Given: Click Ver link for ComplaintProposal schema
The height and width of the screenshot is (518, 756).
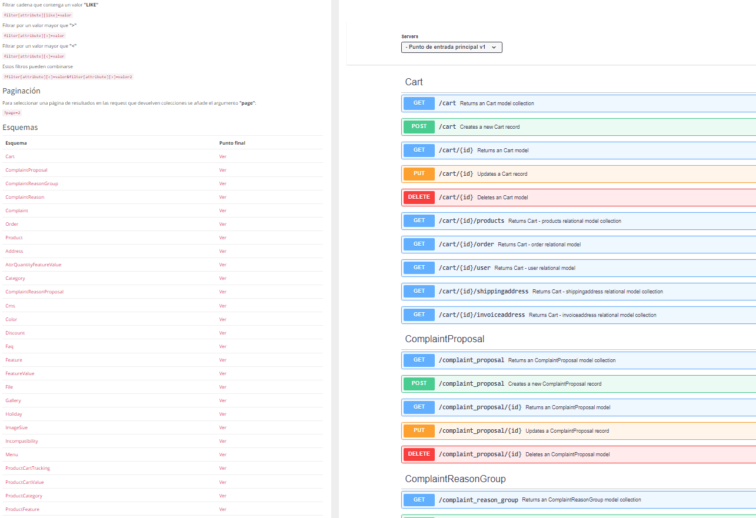Looking at the screenshot, I should (x=222, y=170).
